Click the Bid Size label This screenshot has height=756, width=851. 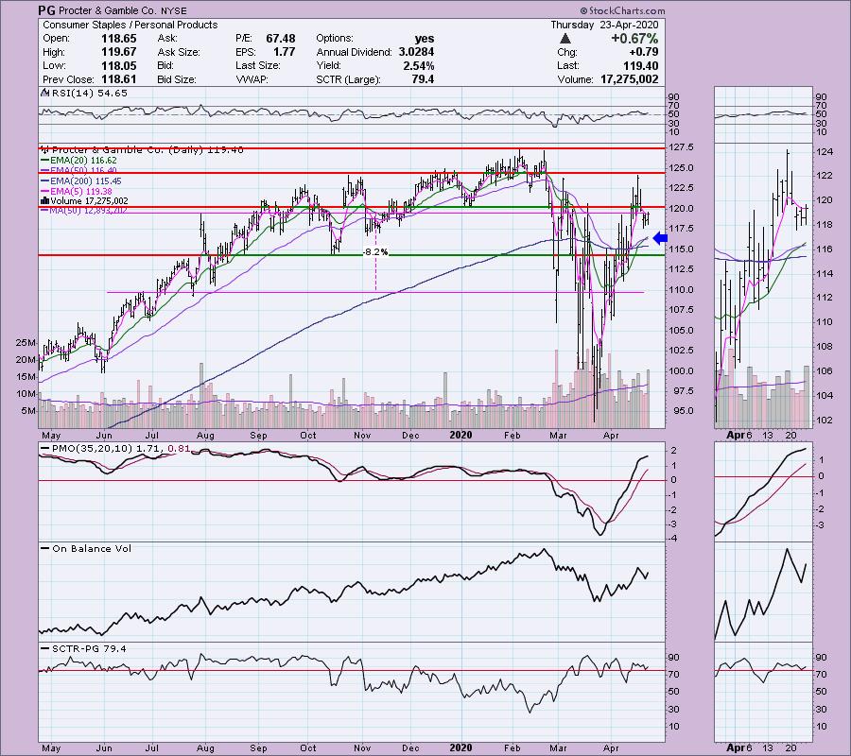[177, 79]
